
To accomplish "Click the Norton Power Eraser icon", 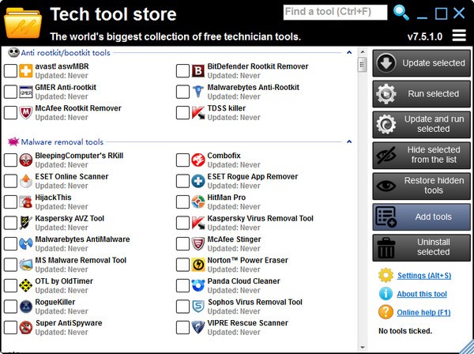I will (198, 264).
